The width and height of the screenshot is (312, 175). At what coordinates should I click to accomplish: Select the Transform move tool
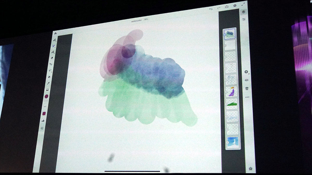click(x=51, y=64)
